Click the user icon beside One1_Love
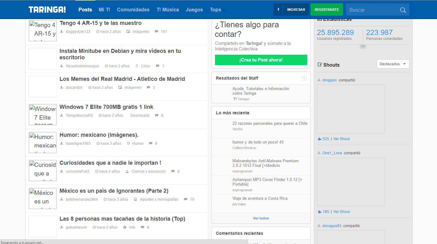The height and width of the screenshot is (244, 437). point(319,153)
